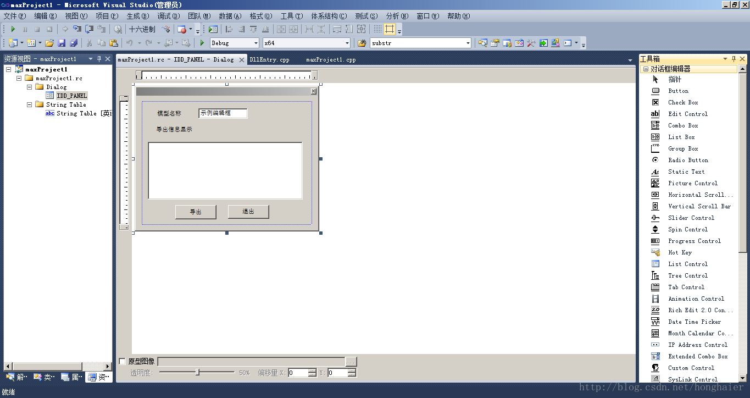Screen dimensions: 750x398
Task: Click the hexadecimal (十六进制) display button
Action: (x=142, y=29)
